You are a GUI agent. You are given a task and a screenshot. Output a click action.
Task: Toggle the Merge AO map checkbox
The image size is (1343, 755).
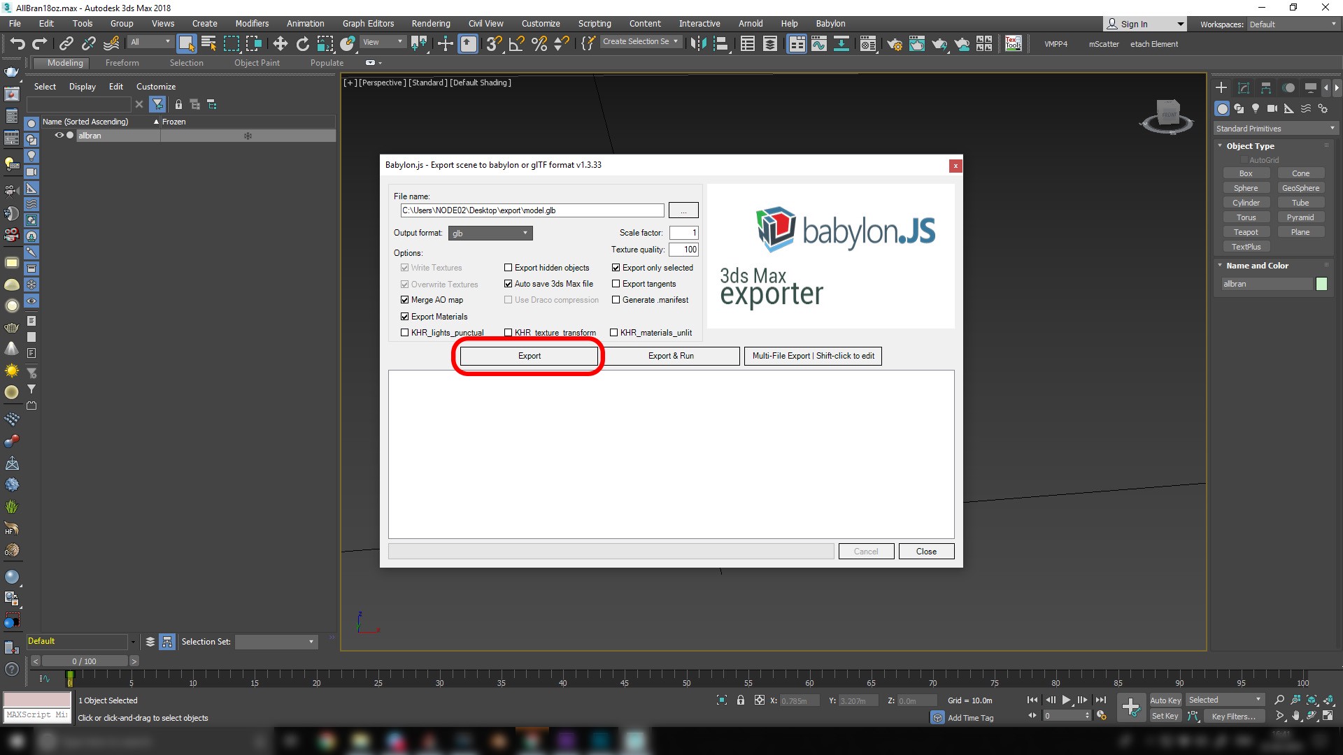(x=404, y=300)
